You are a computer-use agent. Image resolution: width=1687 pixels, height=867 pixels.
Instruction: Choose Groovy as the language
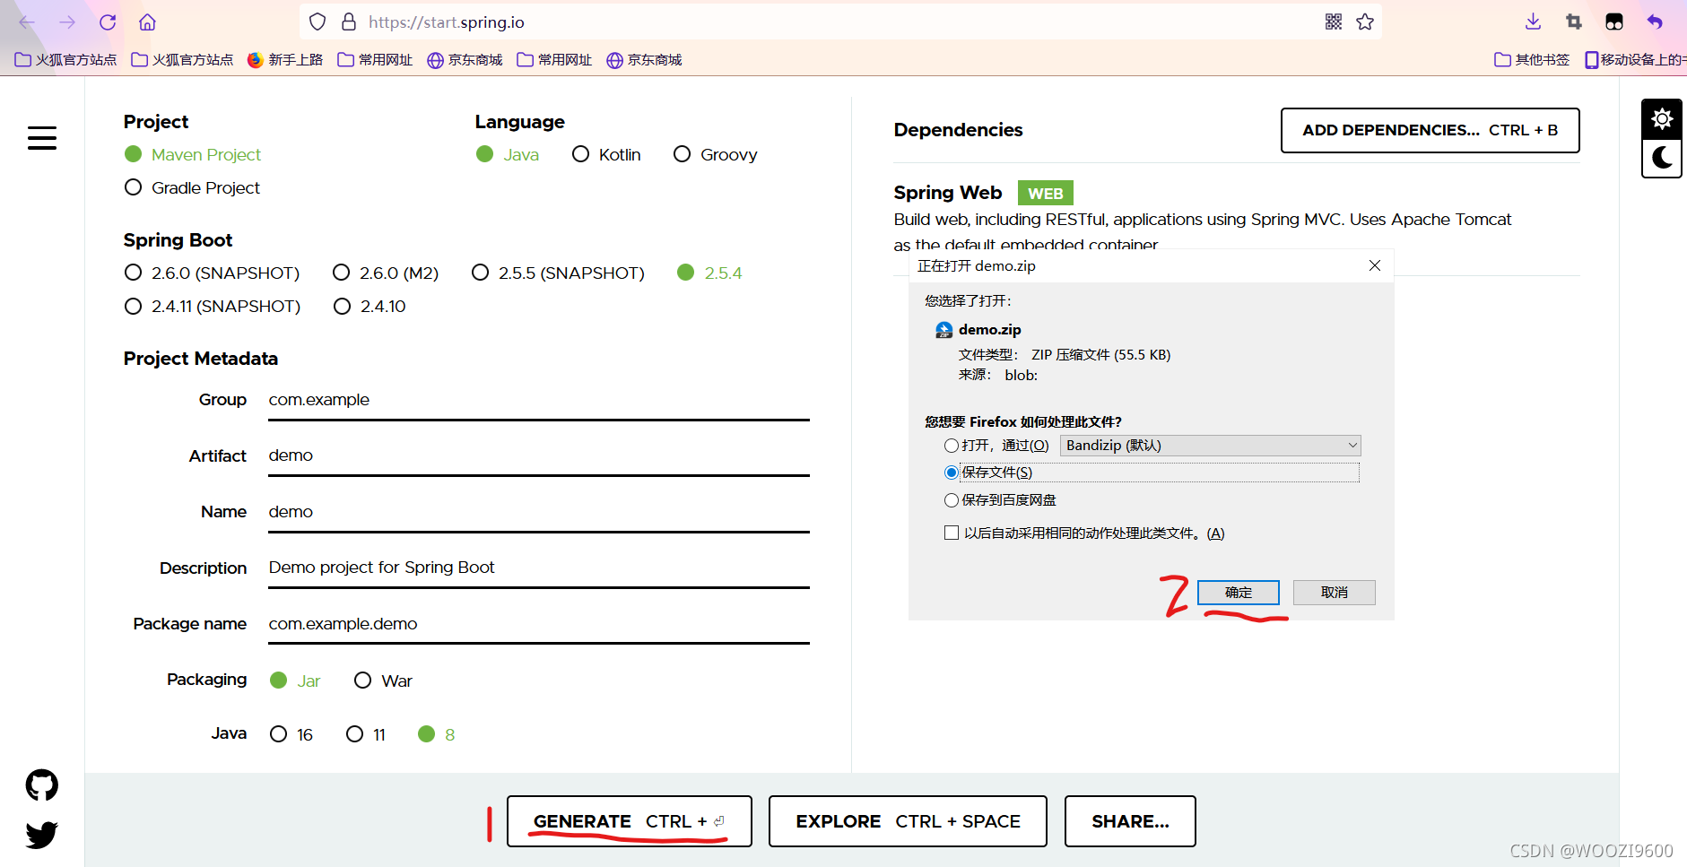point(715,154)
